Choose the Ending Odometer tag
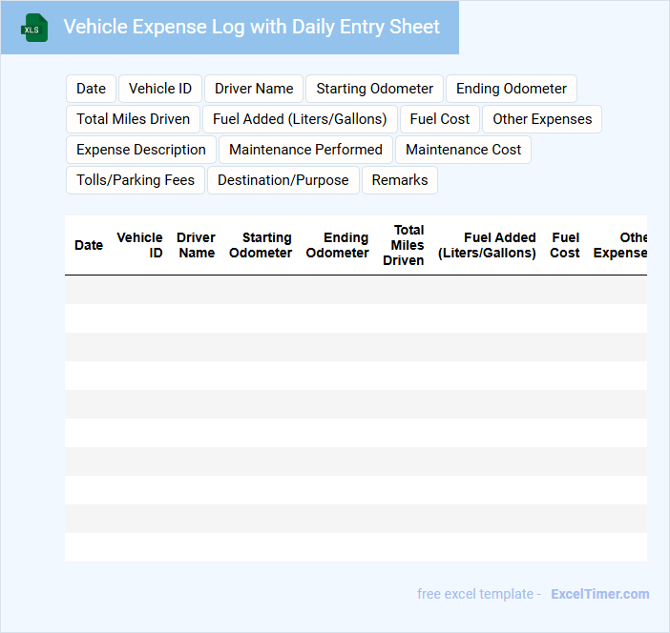Screen dimensions: 670x633 pyautogui.click(x=511, y=89)
